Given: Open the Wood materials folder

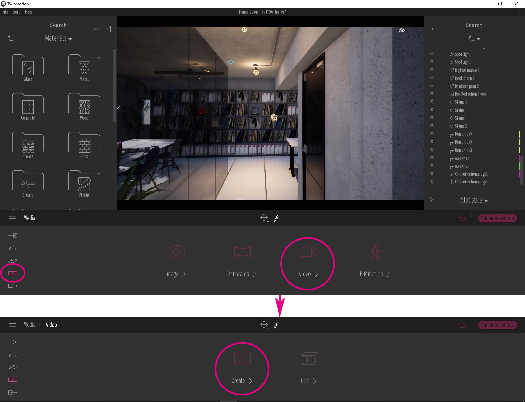Looking at the screenshot, I should (x=84, y=106).
